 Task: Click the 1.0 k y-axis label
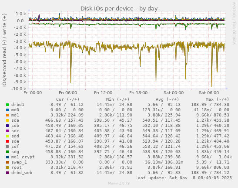click(21, 14)
